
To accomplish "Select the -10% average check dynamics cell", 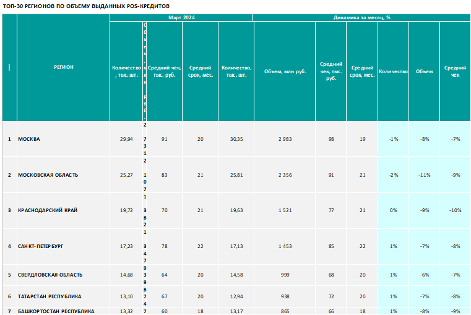I will click(x=455, y=210).
